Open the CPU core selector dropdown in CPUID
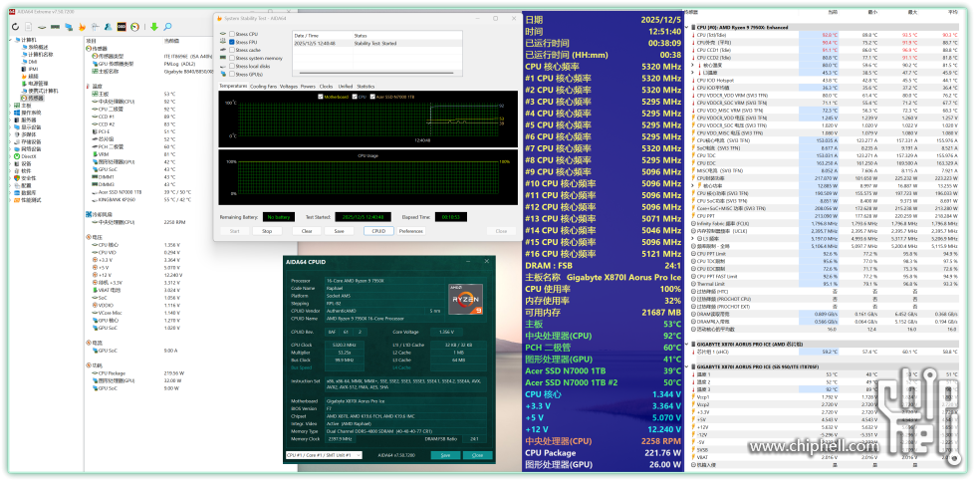 (x=357, y=454)
